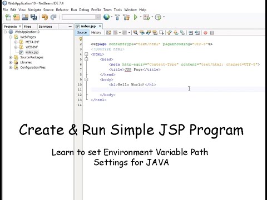Open the Tools menu
This screenshot has height=200, width=267.
[x=118, y=10]
